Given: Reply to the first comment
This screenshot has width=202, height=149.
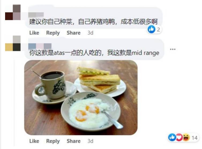Looking at the screenshot, I should (x=53, y=33).
